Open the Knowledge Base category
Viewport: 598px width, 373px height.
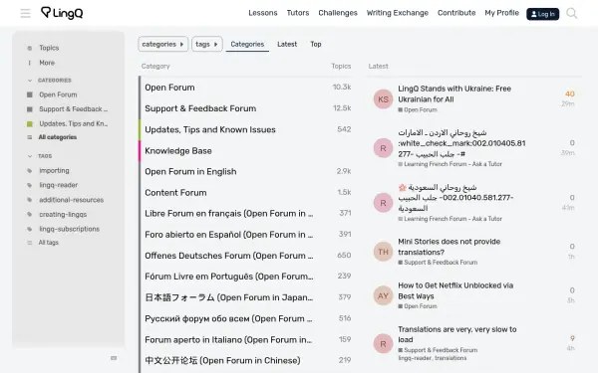tap(178, 151)
